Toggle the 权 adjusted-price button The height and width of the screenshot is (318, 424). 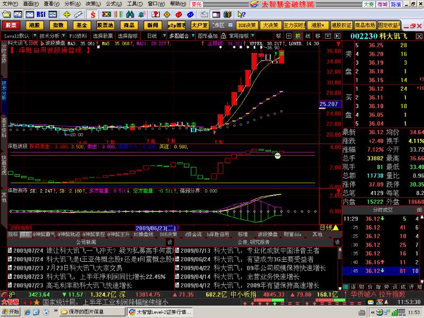298,36
